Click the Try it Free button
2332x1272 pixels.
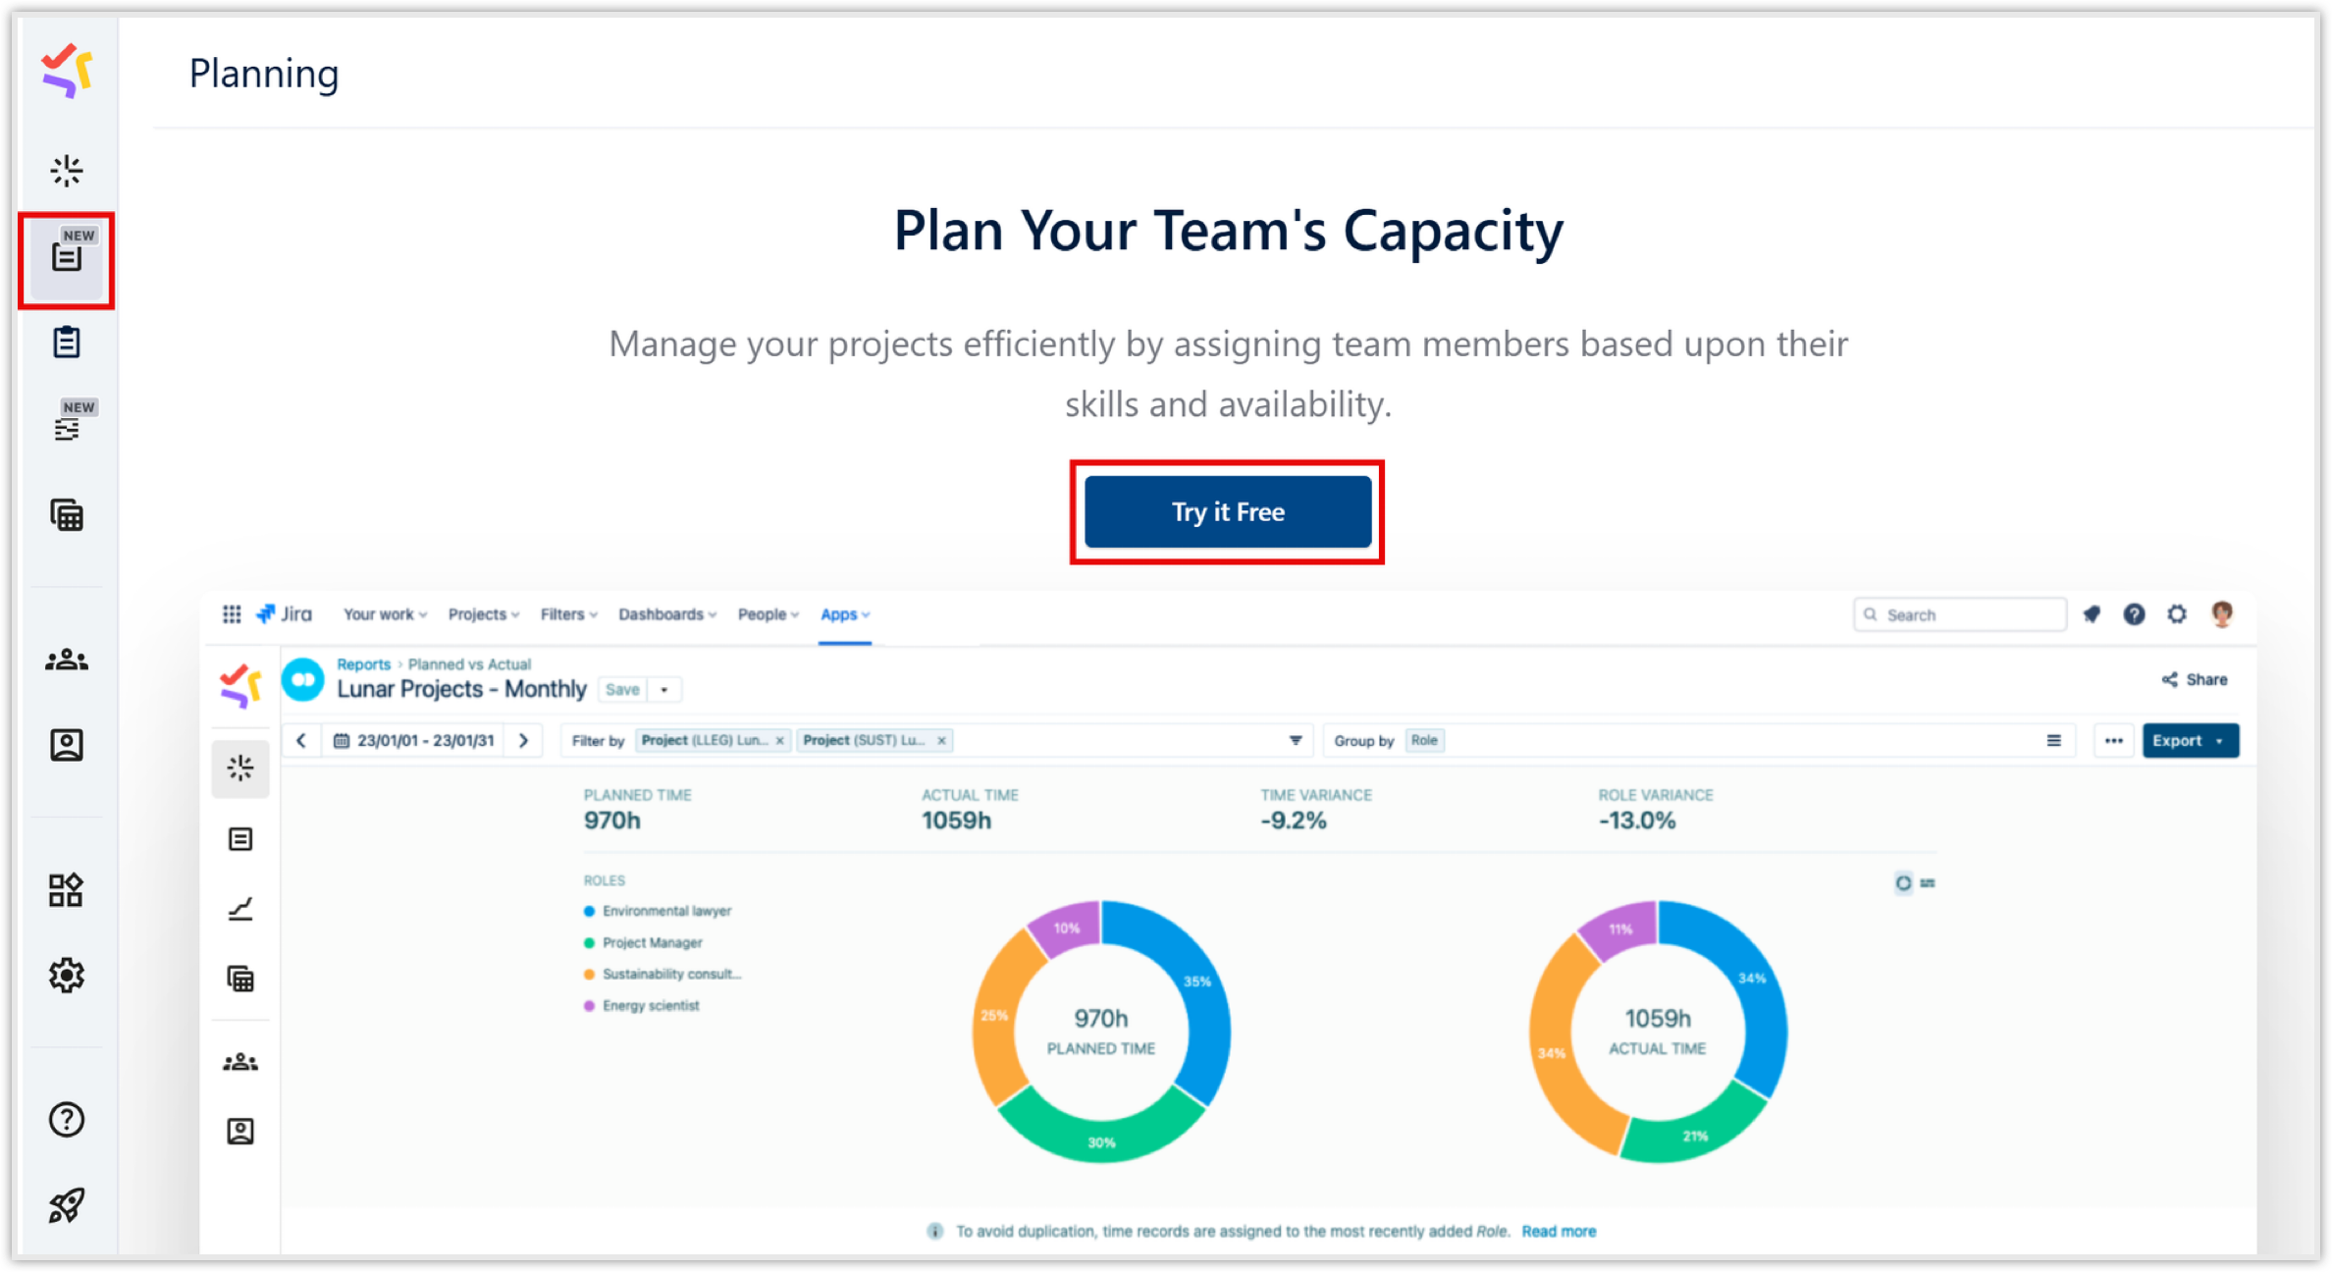point(1227,511)
